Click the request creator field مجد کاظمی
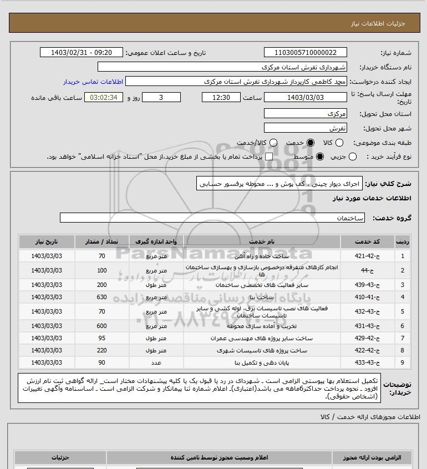The image size is (427, 469). point(236,82)
